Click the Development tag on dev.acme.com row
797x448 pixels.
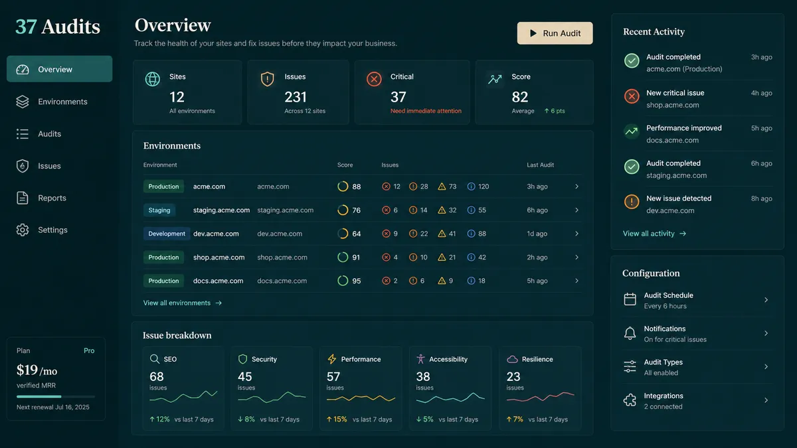tap(167, 234)
